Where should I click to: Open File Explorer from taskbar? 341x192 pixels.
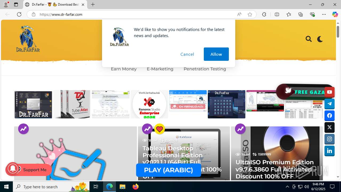tap(122, 187)
